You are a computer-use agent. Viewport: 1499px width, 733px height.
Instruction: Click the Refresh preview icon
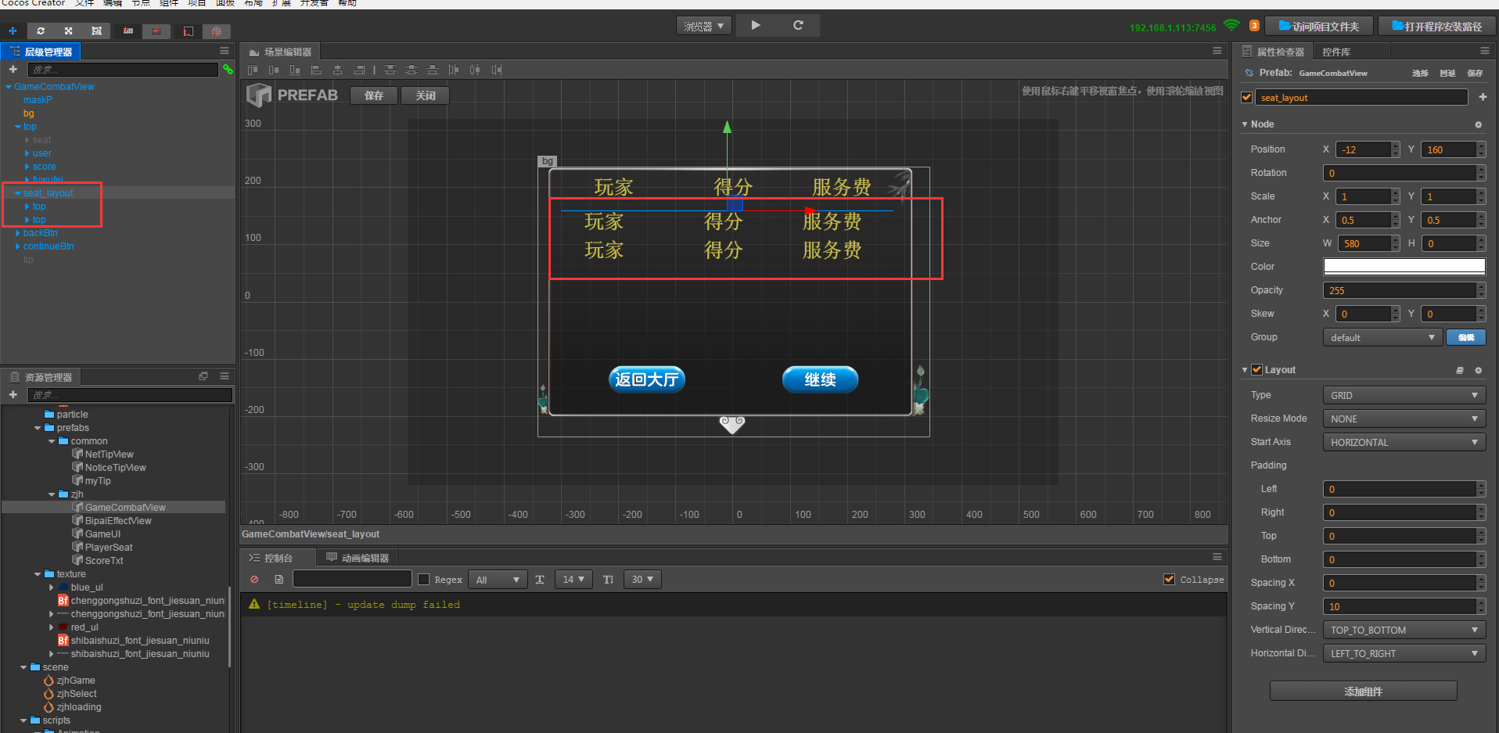[x=798, y=25]
